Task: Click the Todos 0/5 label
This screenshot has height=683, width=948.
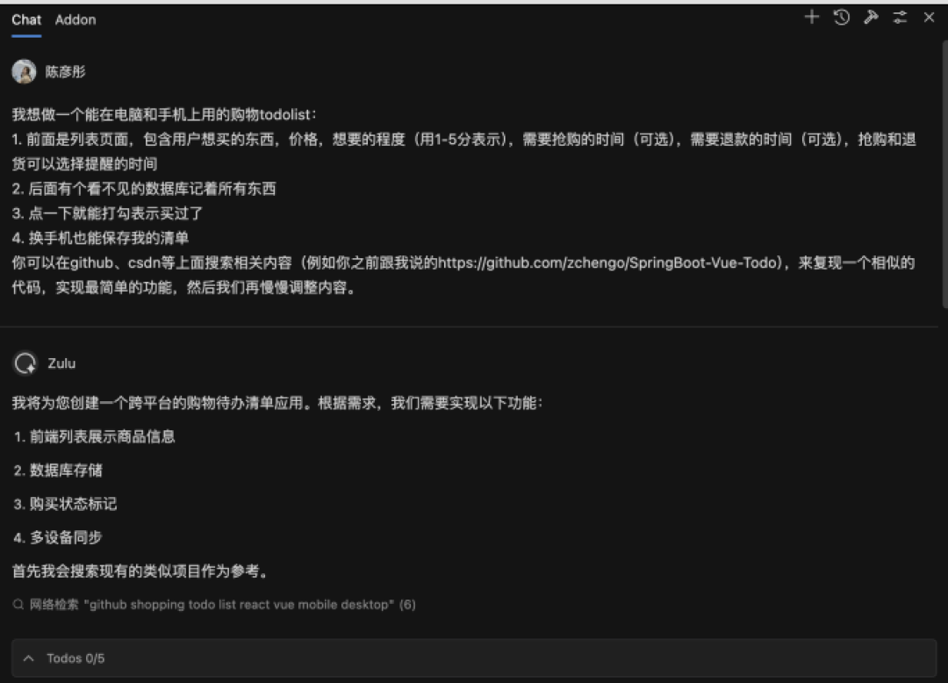Action: pos(75,658)
